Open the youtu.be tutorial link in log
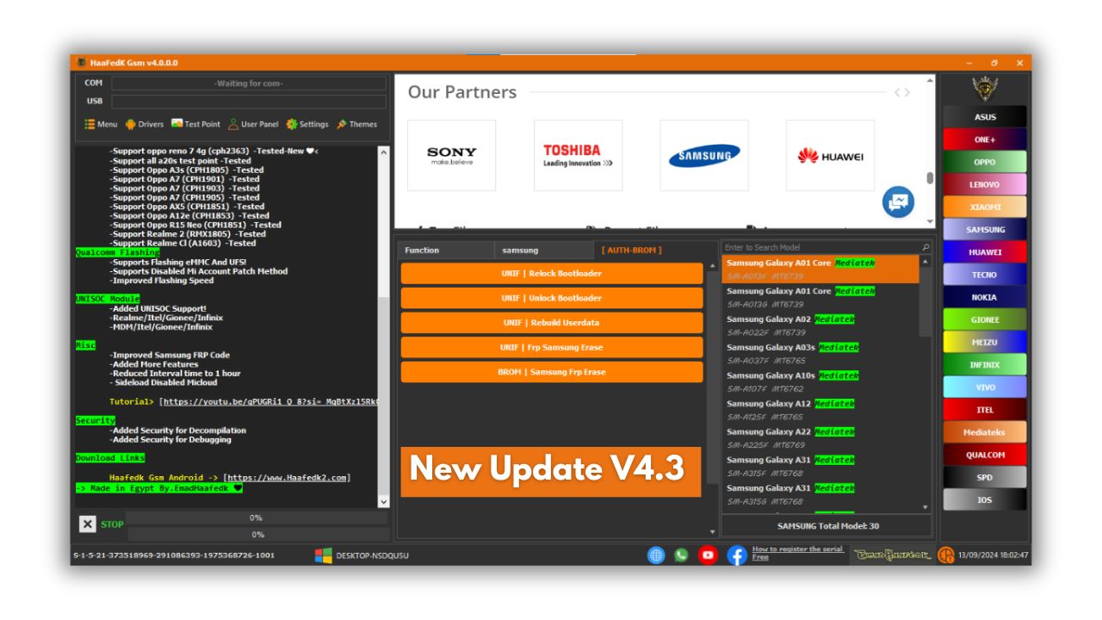1102x620 pixels. 271,402
